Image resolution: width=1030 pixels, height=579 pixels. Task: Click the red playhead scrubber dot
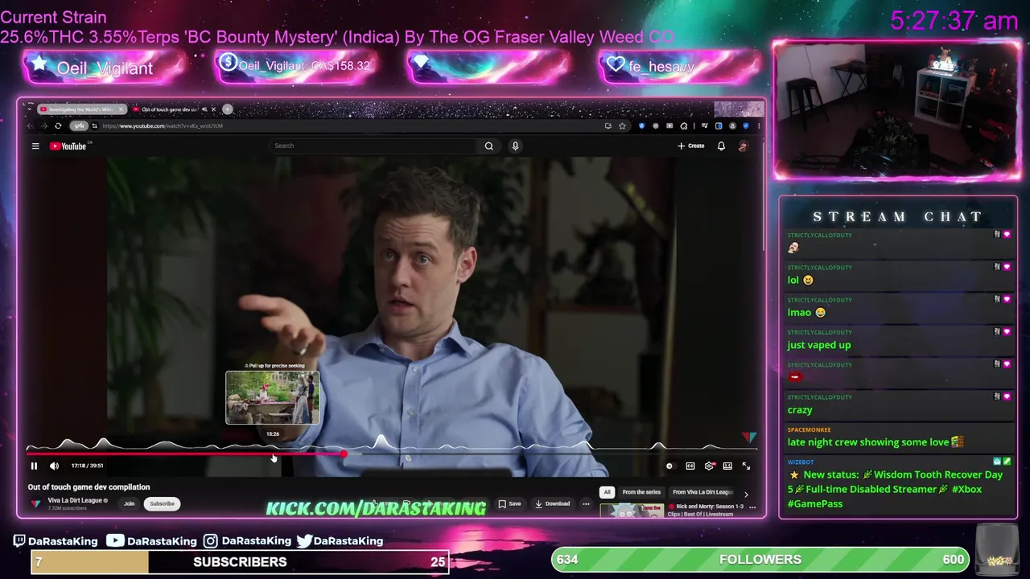(344, 454)
